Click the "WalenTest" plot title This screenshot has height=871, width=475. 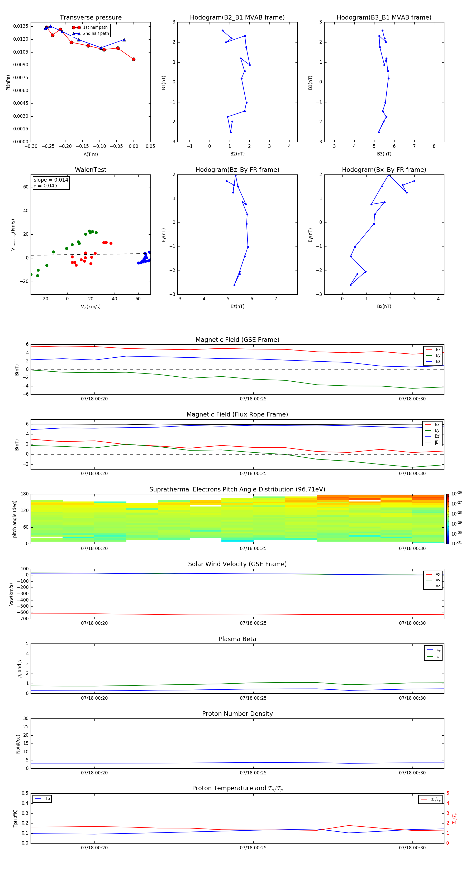click(91, 170)
